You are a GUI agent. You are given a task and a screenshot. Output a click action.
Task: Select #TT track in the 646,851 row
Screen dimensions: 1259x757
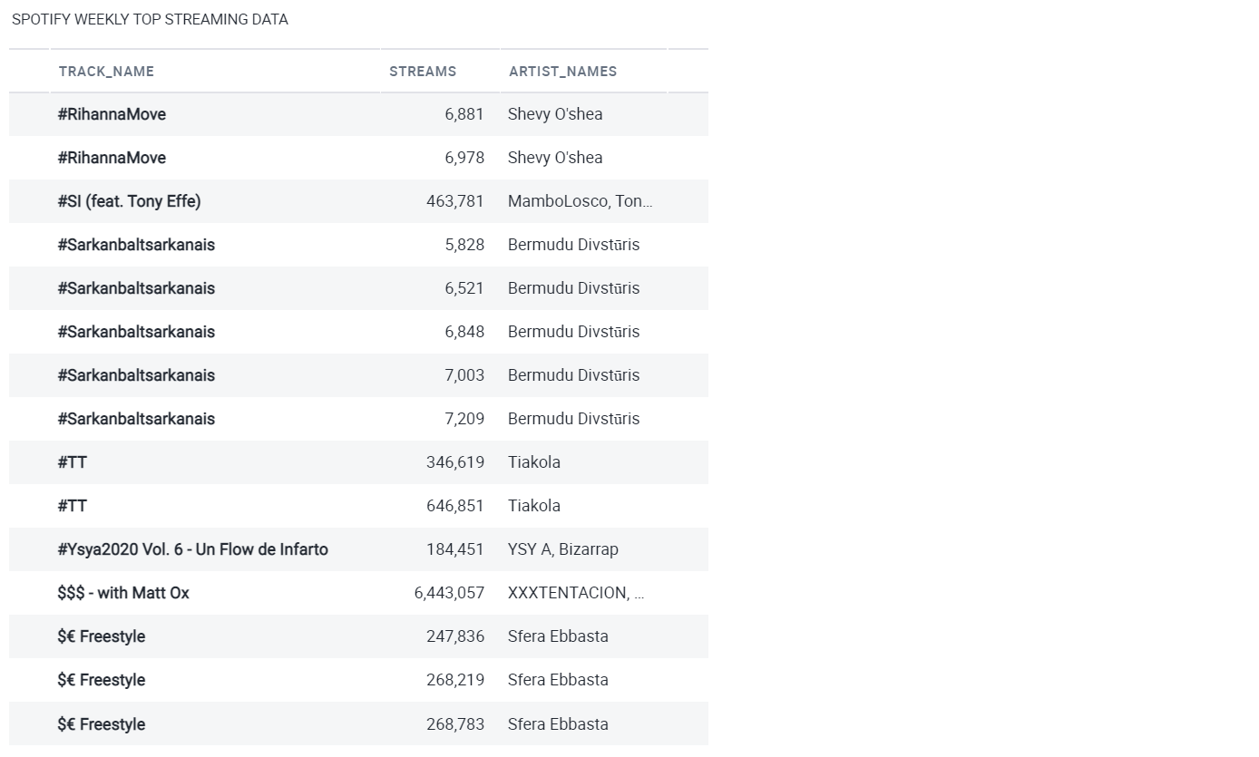(x=73, y=506)
